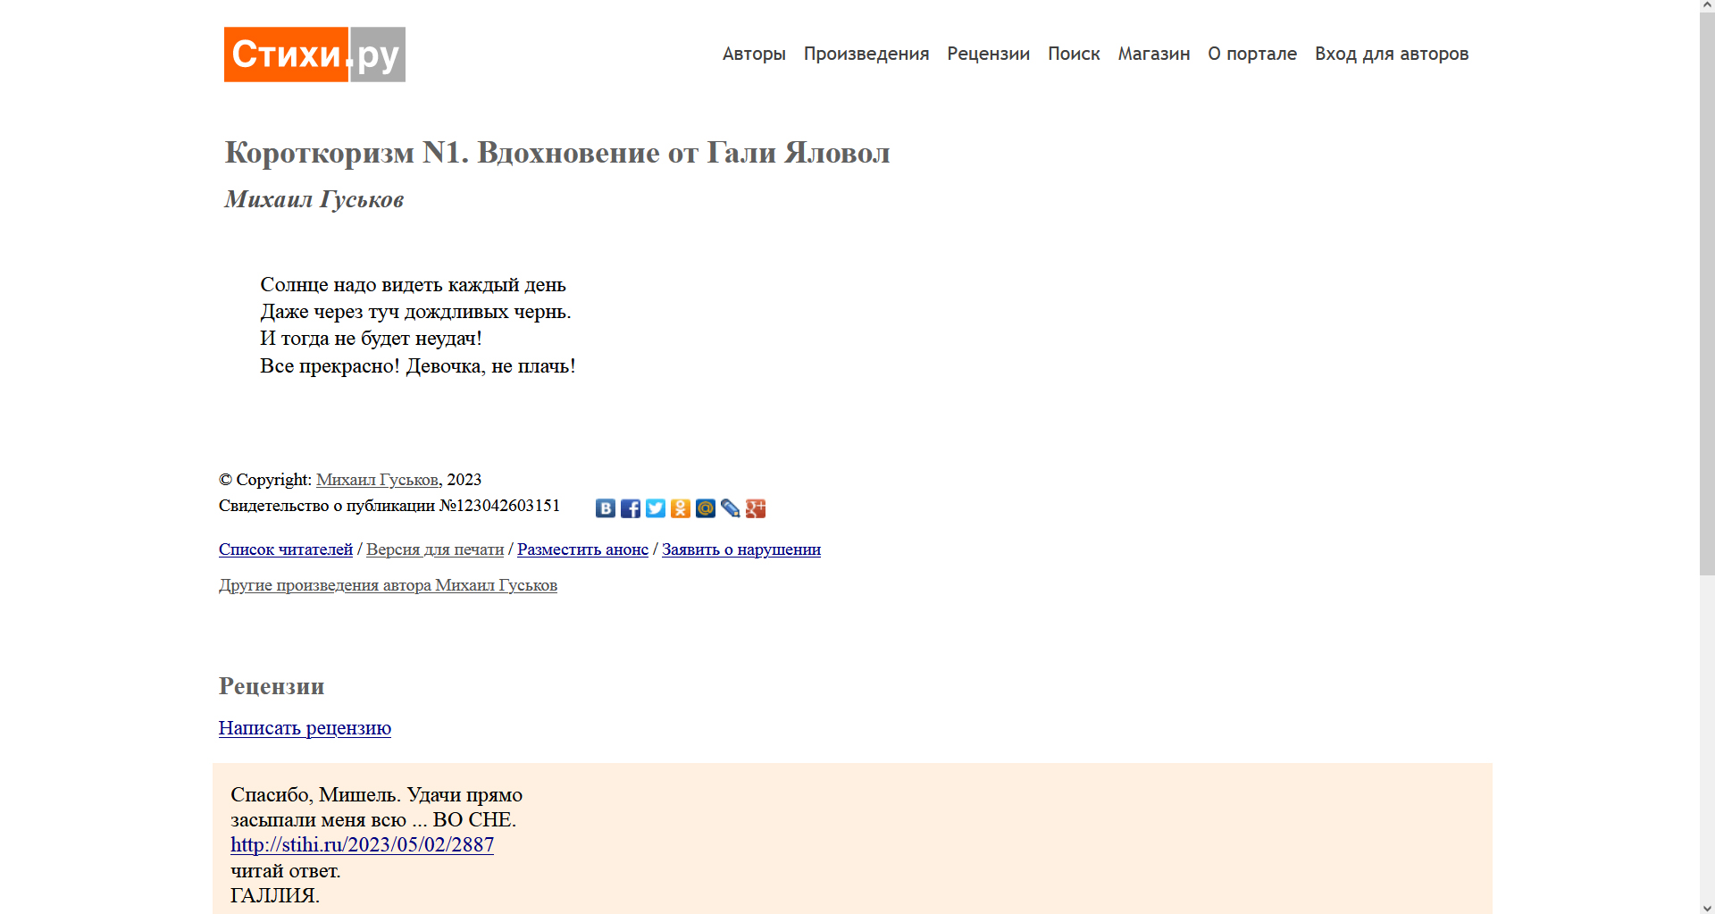The width and height of the screenshot is (1715, 914).
Task: Share the poem on Facebook
Action: tap(630, 508)
